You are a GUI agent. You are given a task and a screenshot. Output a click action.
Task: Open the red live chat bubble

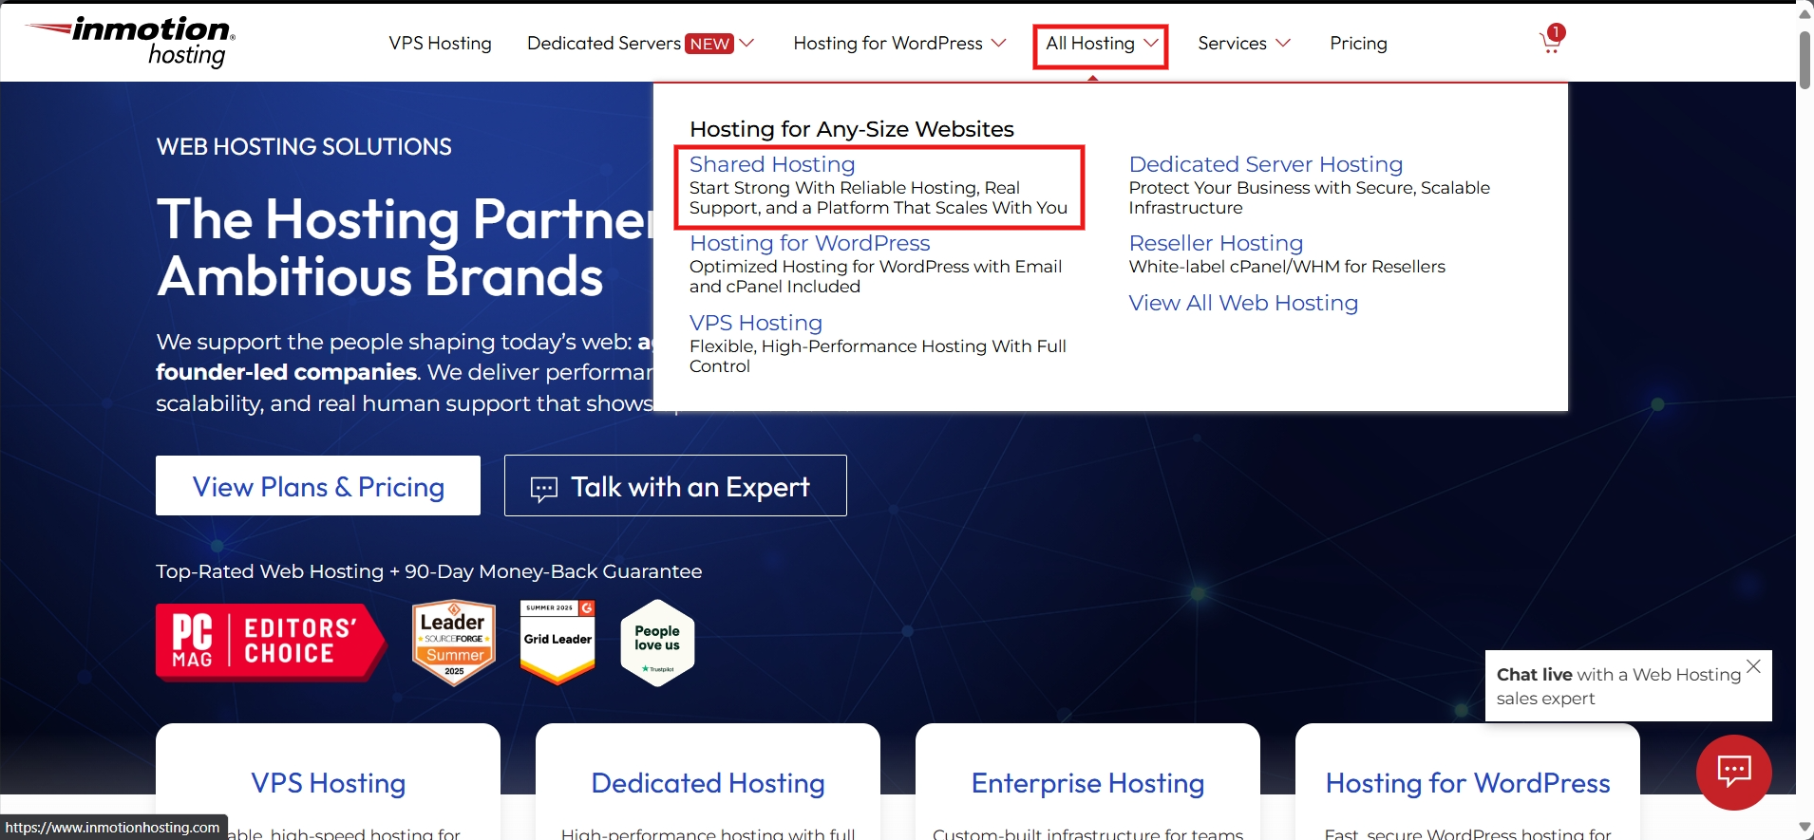1733,772
